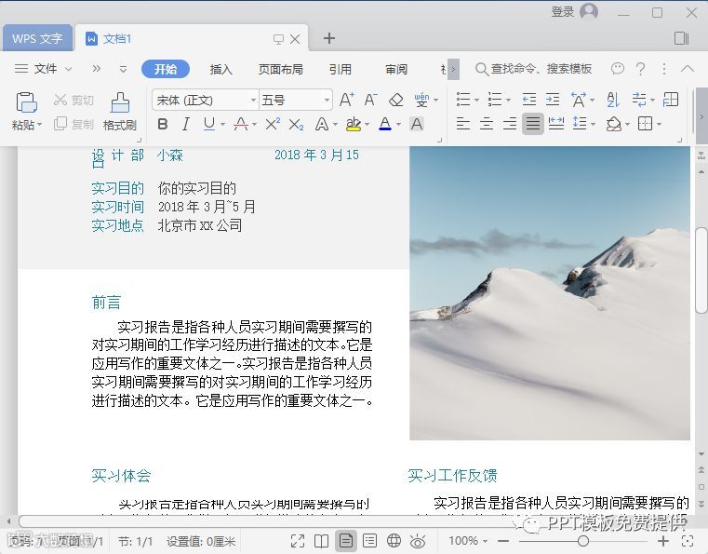Open highlight color dropdown arrow
This screenshot has height=554, width=708.
coord(367,124)
